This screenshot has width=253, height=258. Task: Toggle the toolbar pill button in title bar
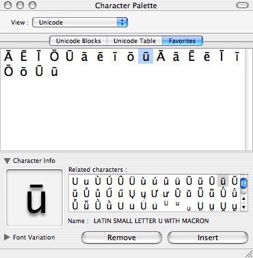[x=242, y=5]
